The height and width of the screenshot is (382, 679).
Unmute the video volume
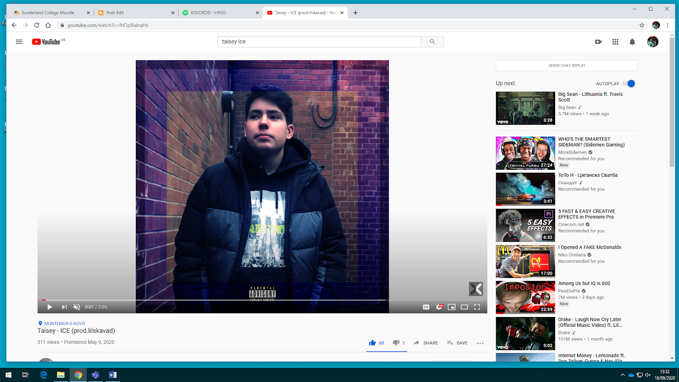(77, 307)
